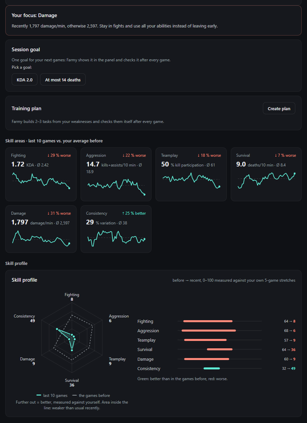Click the Teamplay bar in skill profile
Viewport: 307px width, 423px height.
tap(205, 340)
